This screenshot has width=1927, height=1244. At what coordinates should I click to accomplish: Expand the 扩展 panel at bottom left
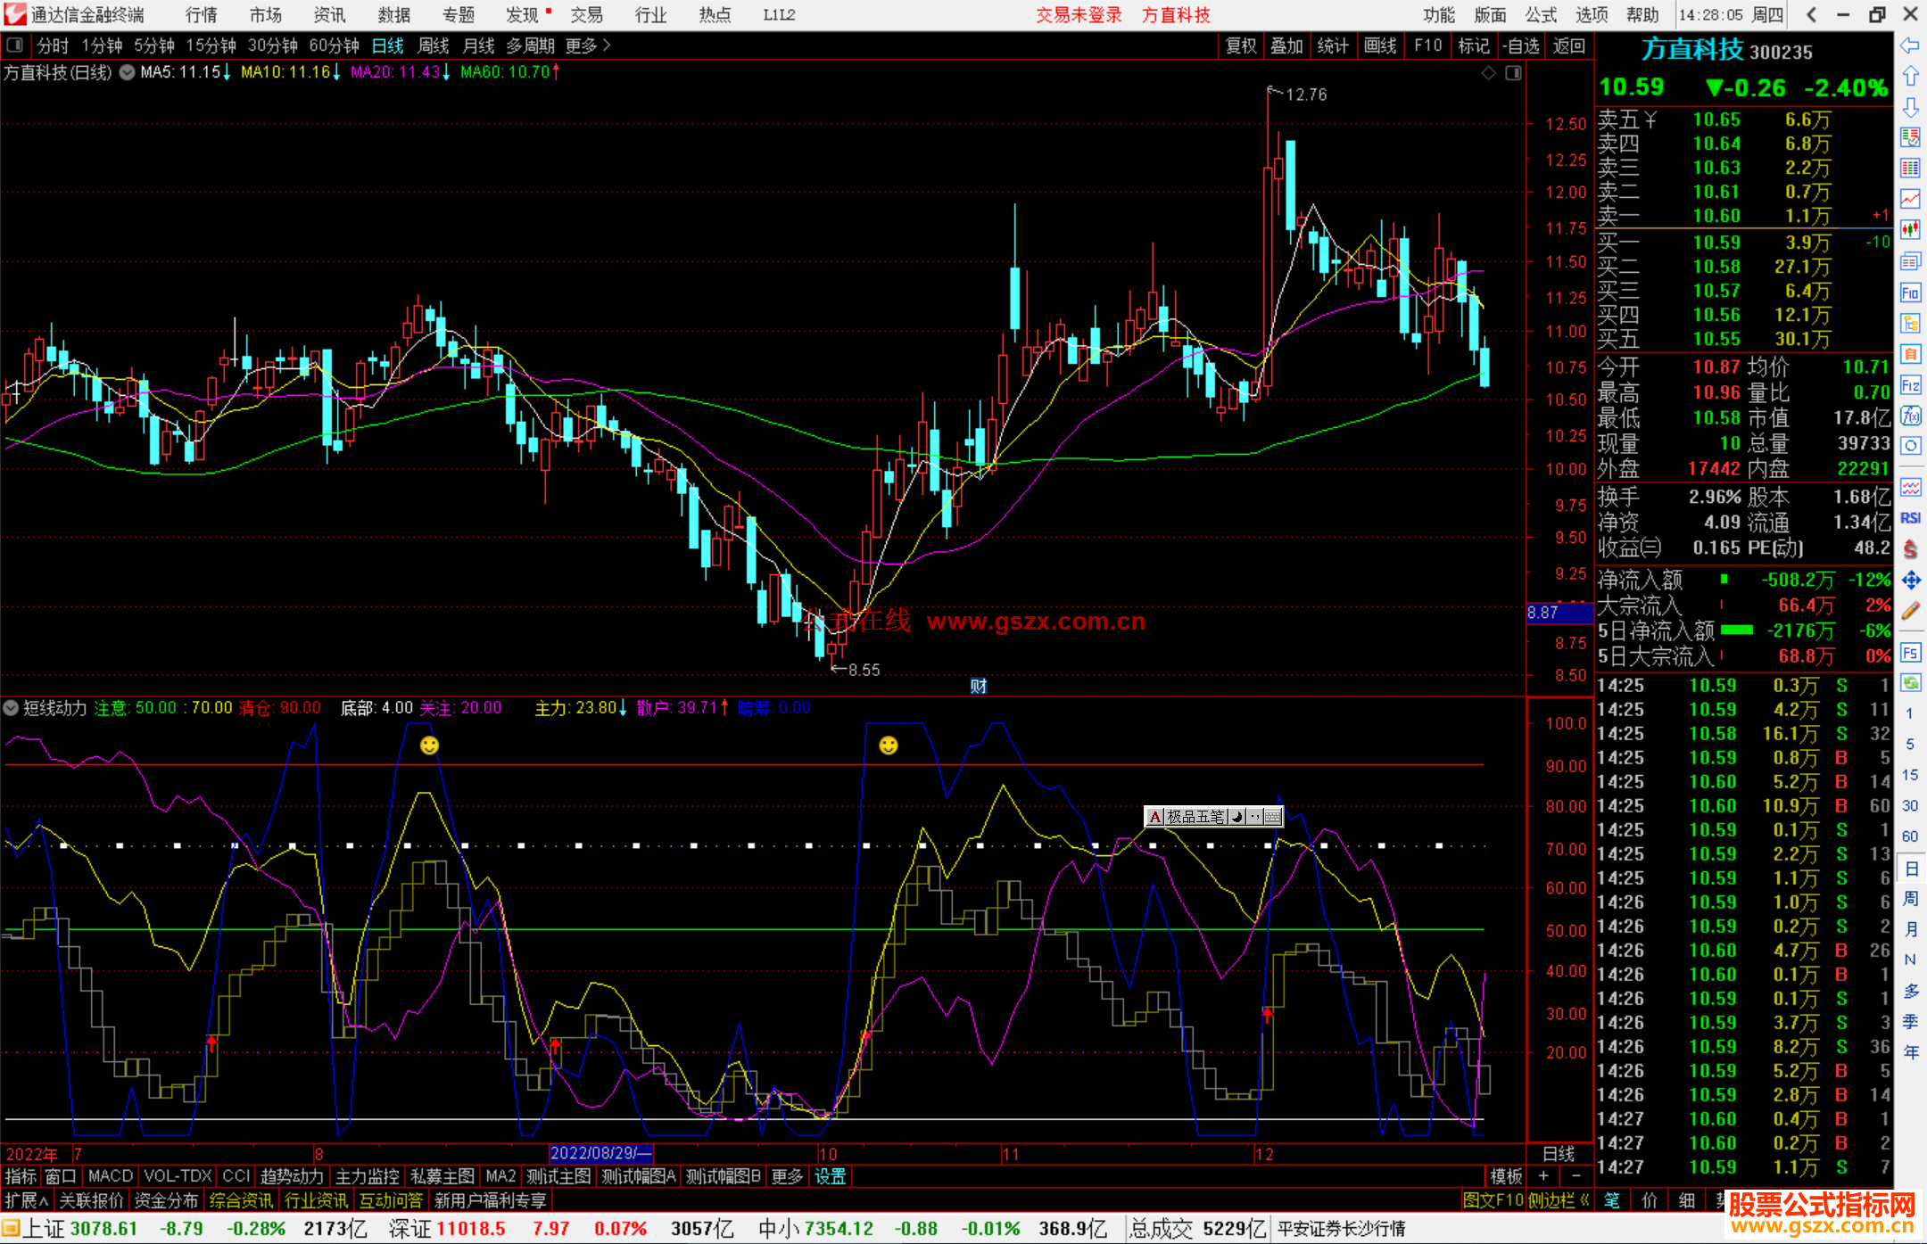pos(27,1200)
